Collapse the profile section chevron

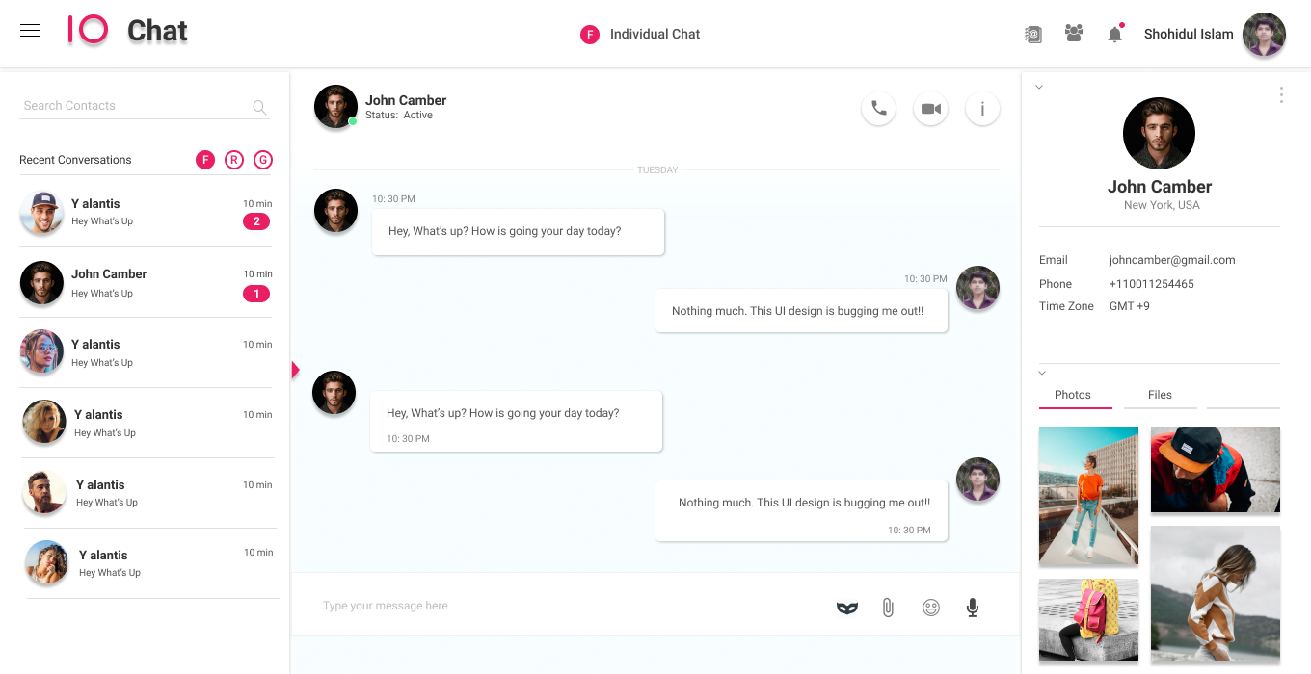pos(1039,87)
